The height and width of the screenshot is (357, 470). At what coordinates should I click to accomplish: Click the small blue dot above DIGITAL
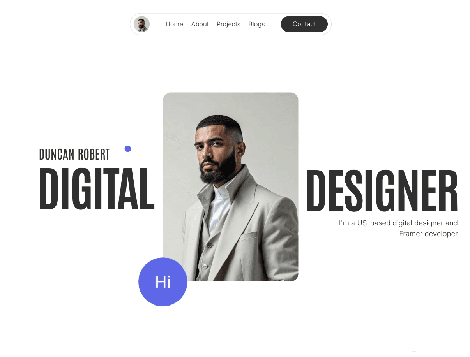pos(127,149)
